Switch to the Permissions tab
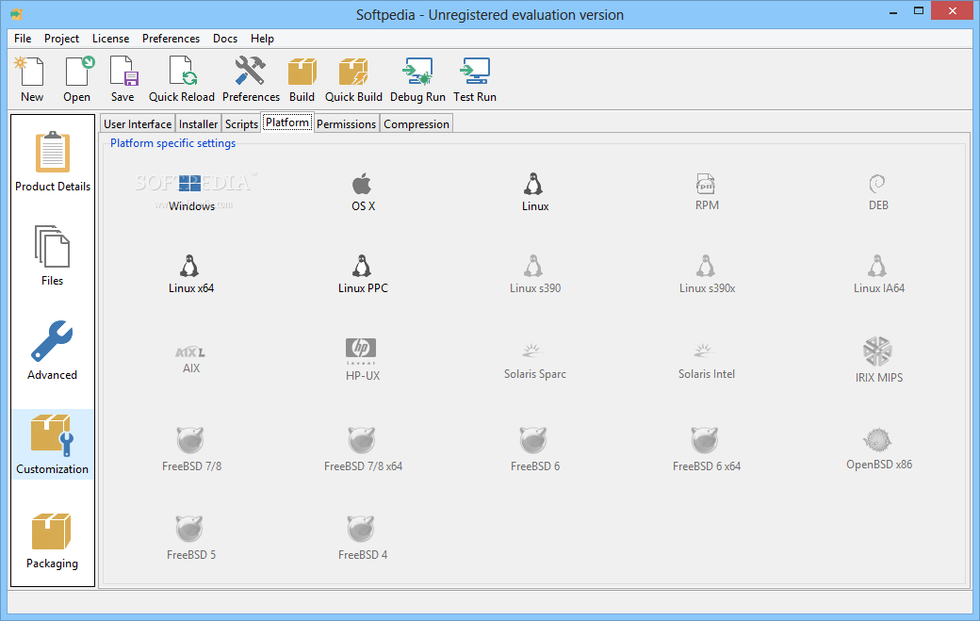Screen dimensions: 980x621 click(x=346, y=123)
